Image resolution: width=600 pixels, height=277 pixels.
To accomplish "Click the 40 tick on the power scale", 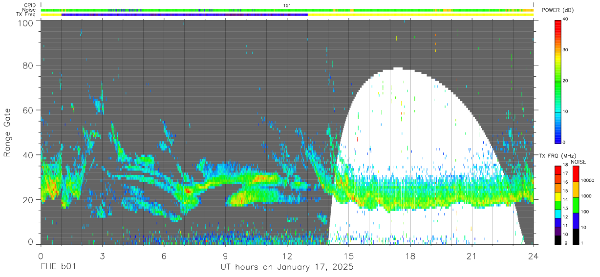I will [x=566, y=20].
